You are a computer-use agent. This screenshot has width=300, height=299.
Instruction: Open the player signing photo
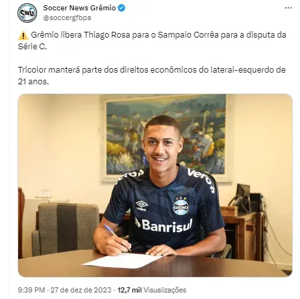(155, 185)
